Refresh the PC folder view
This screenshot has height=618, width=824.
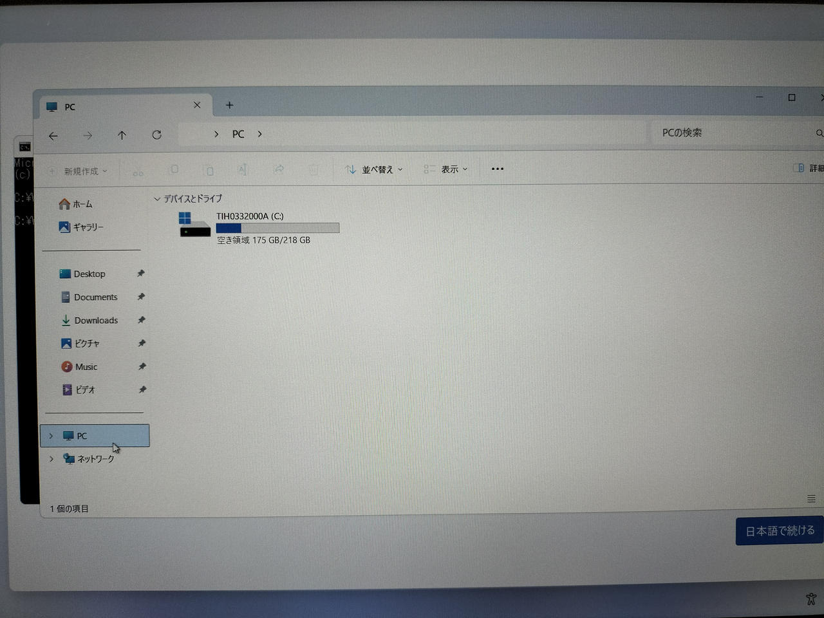pos(156,135)
